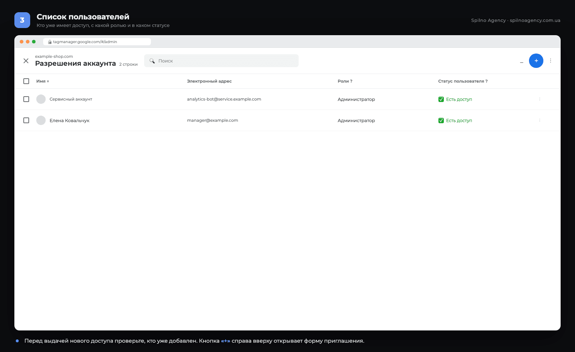Image resolution: width=575 pixels, height=352 pixels.
Task: Click the Статус пользователя column header
Action: click(x=463, y=81)
